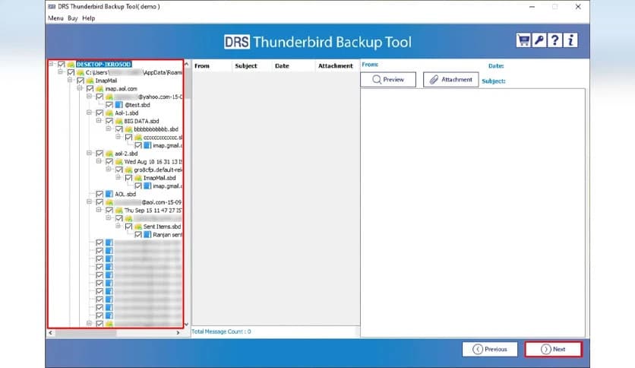Uncheck the AOL.sbd checkbox
Image resolution: width=635 pixels, height=368 pixels.
coord(100,194)
